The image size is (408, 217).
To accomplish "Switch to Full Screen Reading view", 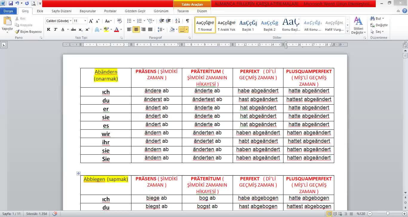I will (335, 214).
